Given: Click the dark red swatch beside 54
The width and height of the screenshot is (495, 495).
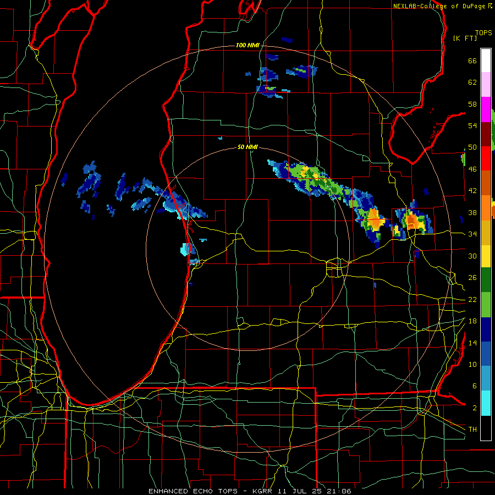Looking at the screenshot, I should pyautogui.click(x=486, y=134).
